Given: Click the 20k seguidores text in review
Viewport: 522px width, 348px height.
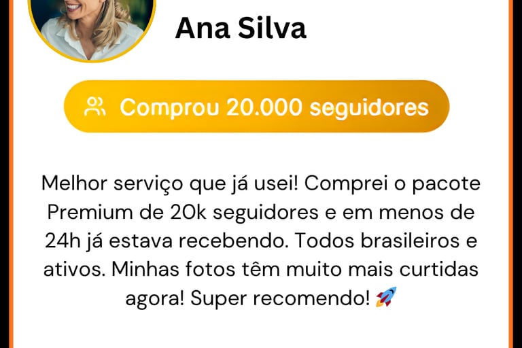Looking at the screenshot, I should point(244,213).
